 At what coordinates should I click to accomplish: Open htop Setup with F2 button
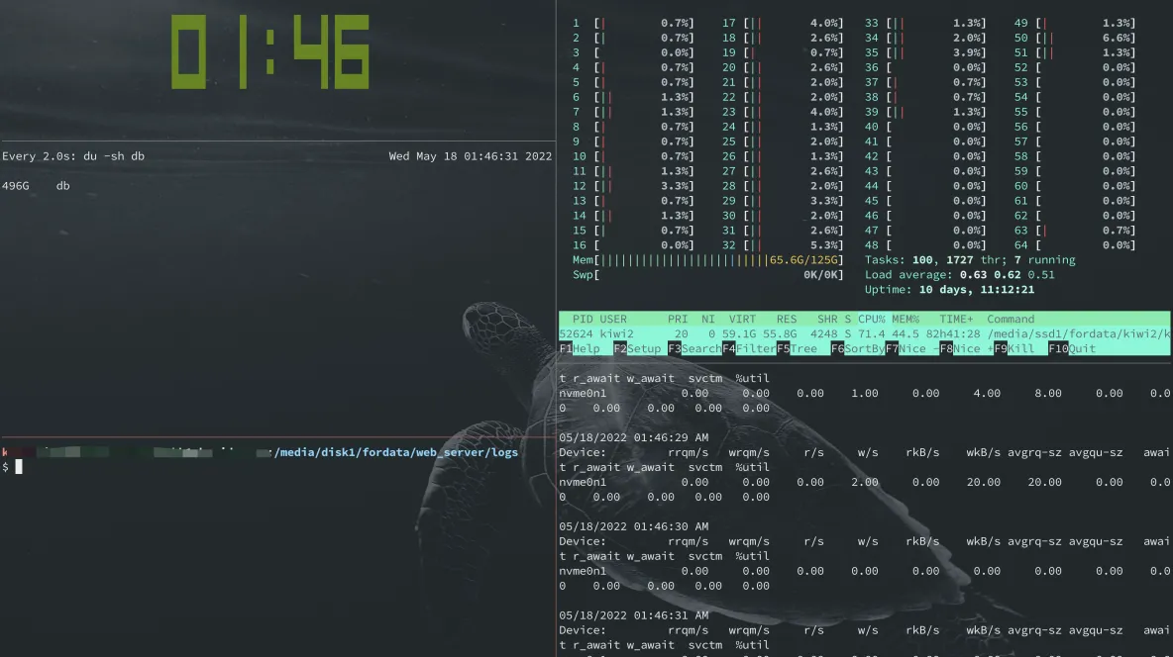pyautogui.click(x=637, y=349)
